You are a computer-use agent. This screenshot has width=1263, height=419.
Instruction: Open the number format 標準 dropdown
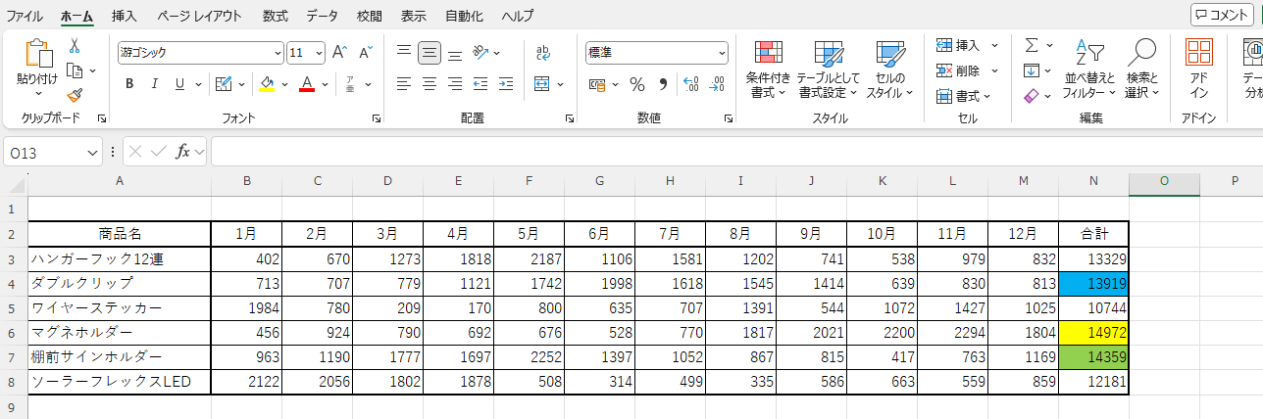(722, 53)
